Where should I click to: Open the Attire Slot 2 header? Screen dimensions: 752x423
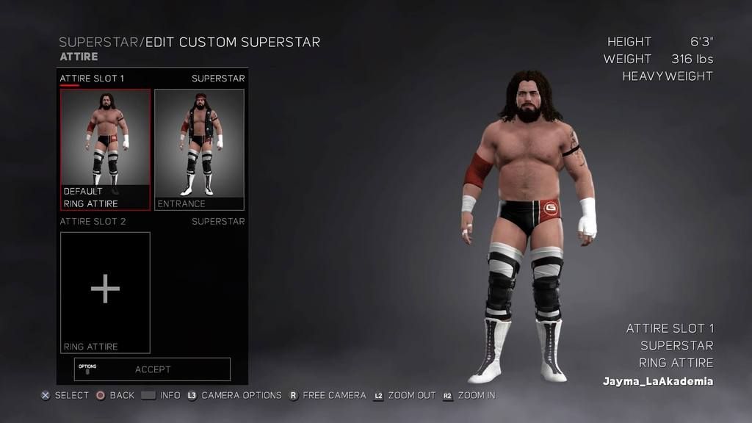pos(93,221)
